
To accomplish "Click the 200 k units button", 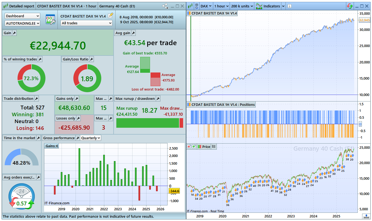I will coord(242,6).
